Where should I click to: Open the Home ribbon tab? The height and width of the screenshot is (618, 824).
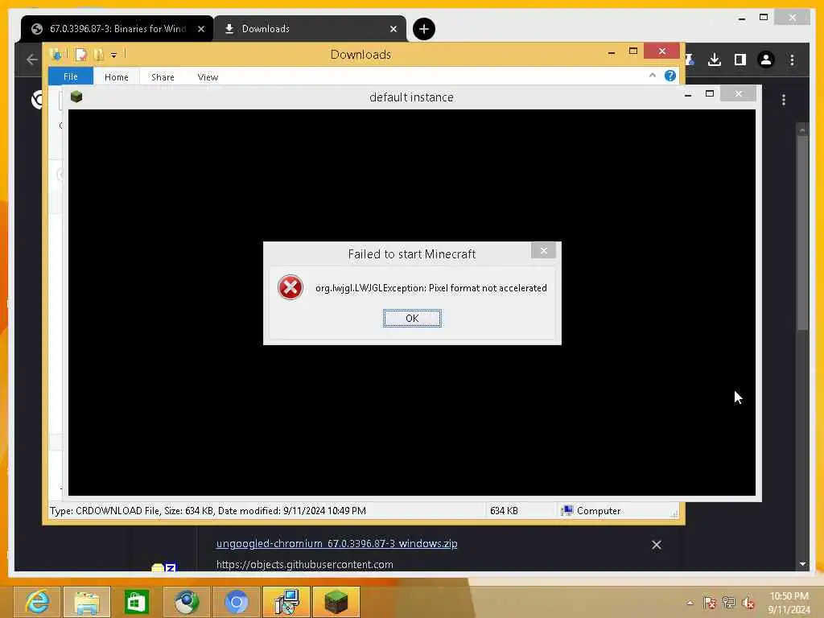pos(116,76)
